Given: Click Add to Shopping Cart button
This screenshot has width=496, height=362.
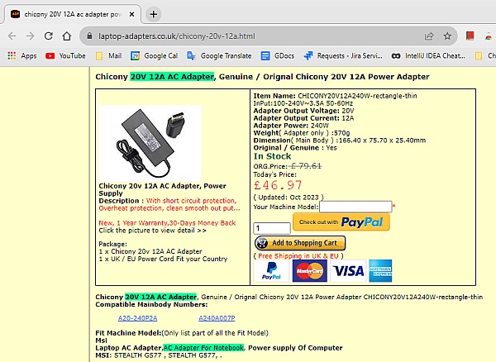Looking at the screenshot, I should point(300,243).
